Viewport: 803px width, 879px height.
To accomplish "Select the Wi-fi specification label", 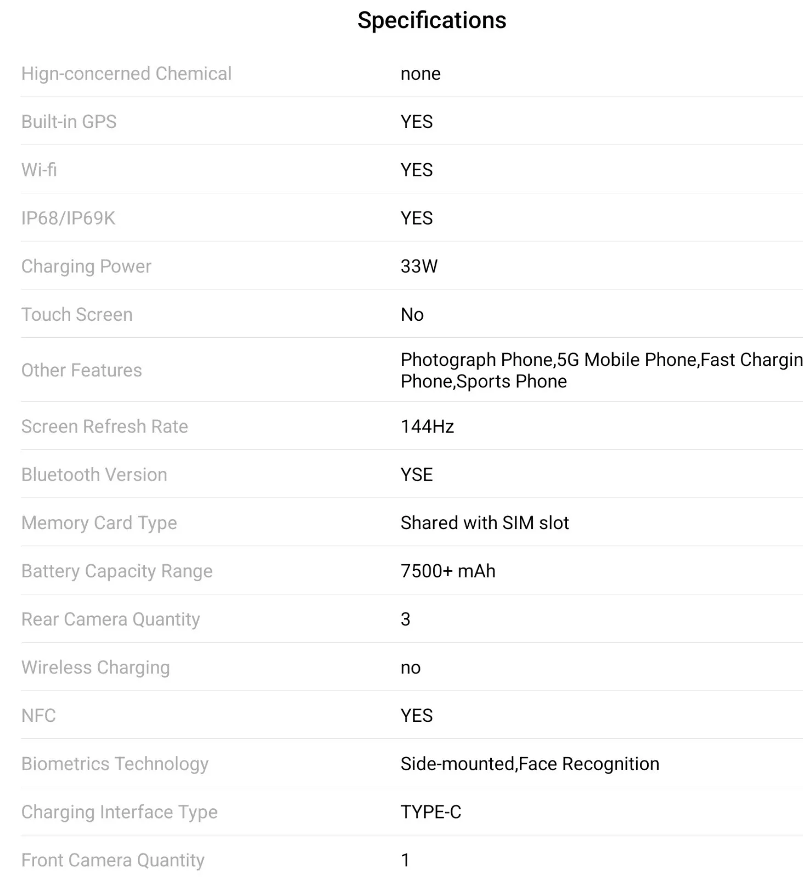I will click(x=39, y=170).
